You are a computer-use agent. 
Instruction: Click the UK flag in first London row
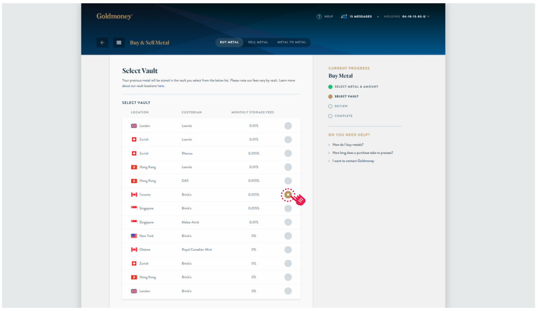click(x=134, y=126)
